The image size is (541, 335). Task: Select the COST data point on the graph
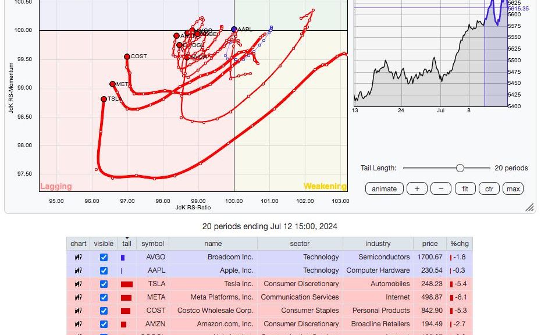click(127, 56)
